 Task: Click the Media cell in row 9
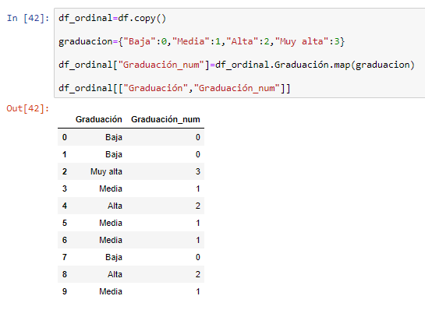click(111, 291)
